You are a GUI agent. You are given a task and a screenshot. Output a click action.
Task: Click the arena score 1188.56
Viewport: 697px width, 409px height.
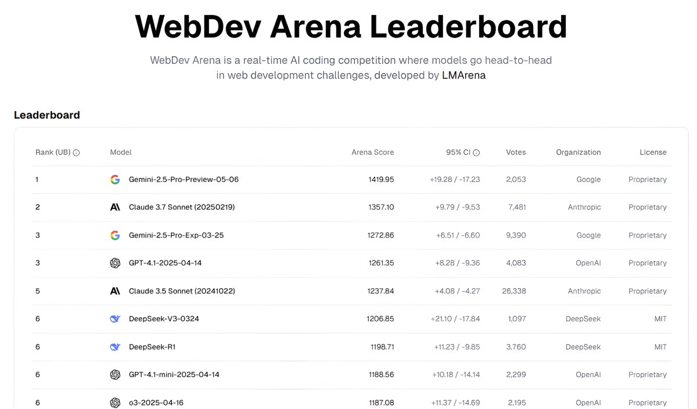coord(382,375)
